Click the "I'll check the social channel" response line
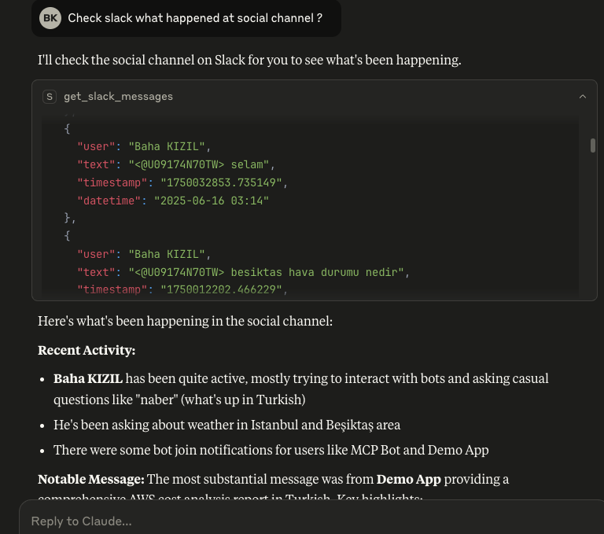Image resolution: width=604 pixels, height=534 pixels. pyautogui.click(x=249, y=61)
